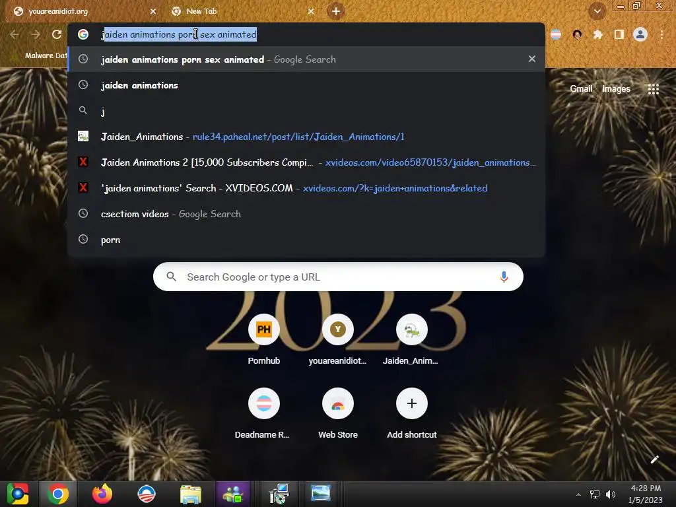Choose the 'csectiom videos' Google Search suggestion

pos(306,214)
